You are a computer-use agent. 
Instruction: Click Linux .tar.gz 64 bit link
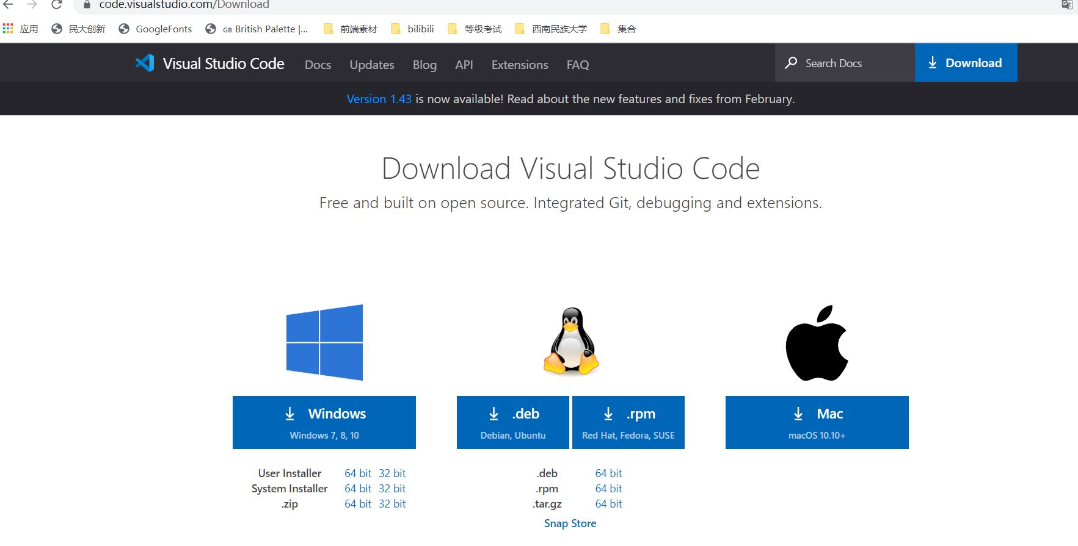point(609,504)
